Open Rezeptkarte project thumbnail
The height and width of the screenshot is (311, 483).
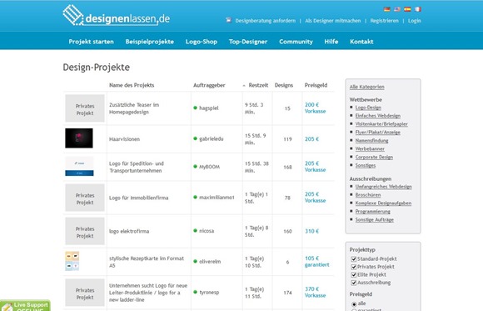[x=72, y=261]
